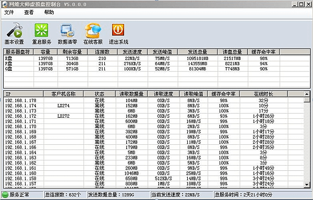This screenshot has width=313, height=200.
Task: Sort by 服务器盘符 column header
Action: click(18, 52)
